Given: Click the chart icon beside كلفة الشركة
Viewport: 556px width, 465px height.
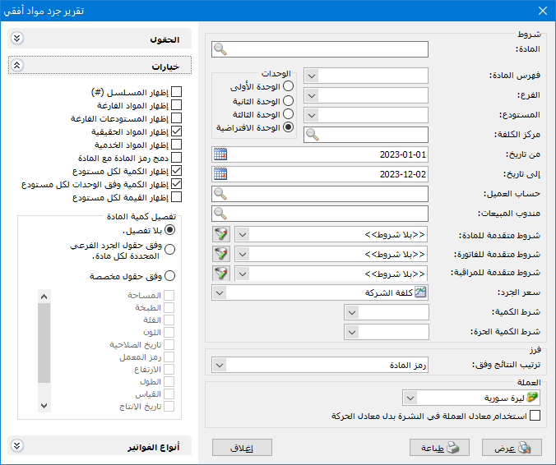Looking at the screenshot, I should pyautogui.click(x=420, y=292).
